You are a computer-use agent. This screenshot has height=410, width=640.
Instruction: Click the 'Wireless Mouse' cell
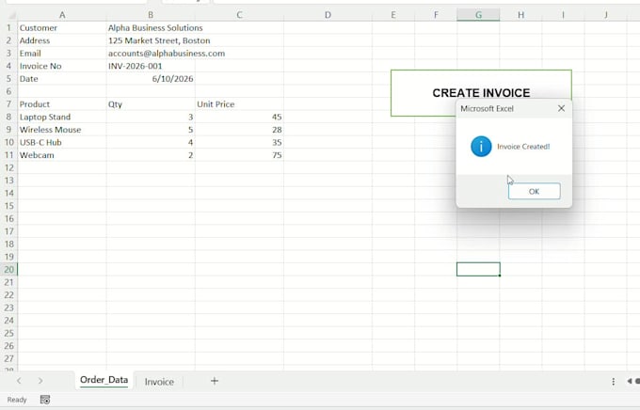pyautogui.click(x=62, y=130)
